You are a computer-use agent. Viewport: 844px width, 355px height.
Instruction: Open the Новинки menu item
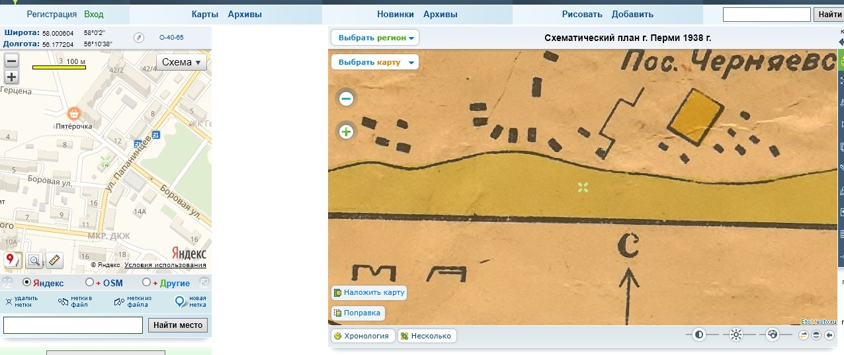point(396,14)
